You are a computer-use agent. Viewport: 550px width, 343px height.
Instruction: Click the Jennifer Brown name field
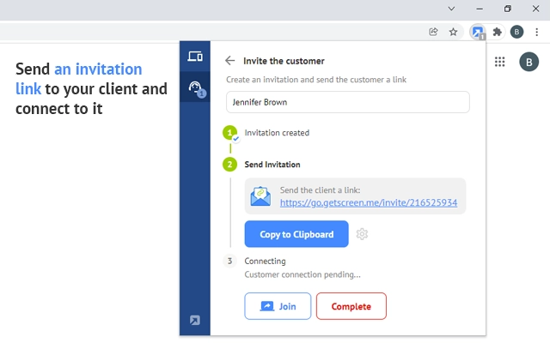347,102
